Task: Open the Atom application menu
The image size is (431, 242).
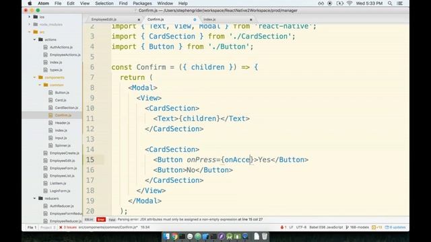Action: click(43, 3)
